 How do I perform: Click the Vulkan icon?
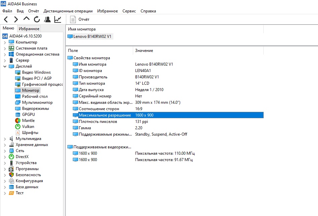tap(18, 127)
